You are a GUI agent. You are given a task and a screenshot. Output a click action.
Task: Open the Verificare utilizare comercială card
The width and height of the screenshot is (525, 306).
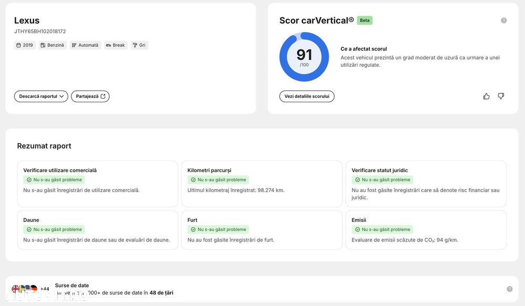coord(98,184)
